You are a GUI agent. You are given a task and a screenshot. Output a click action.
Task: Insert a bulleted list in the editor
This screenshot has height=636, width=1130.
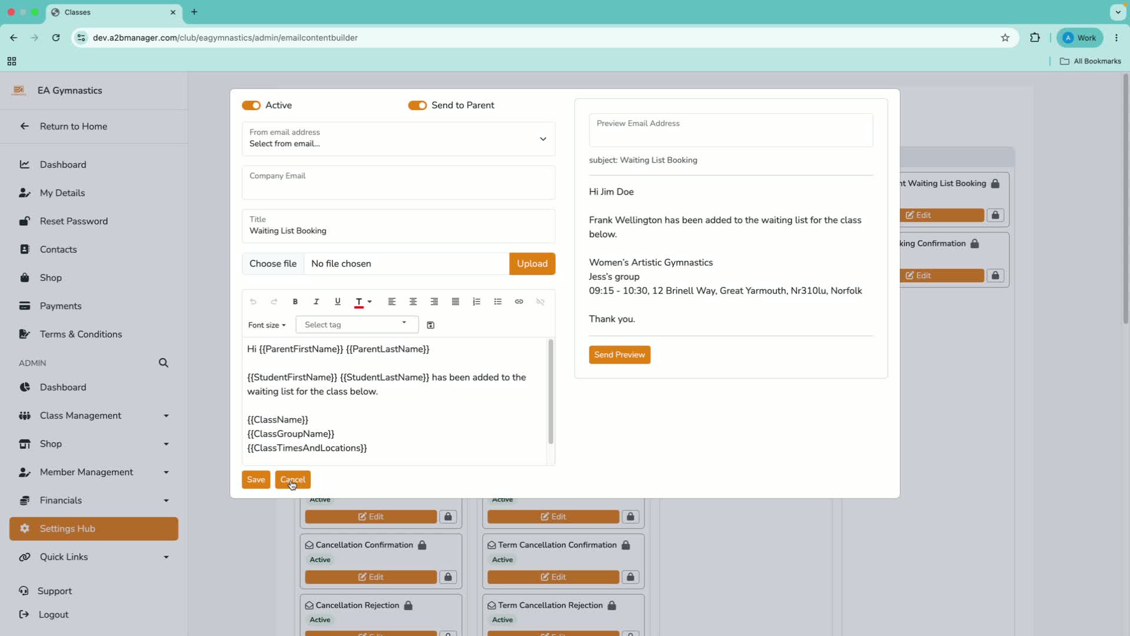[x=497, y=302]
